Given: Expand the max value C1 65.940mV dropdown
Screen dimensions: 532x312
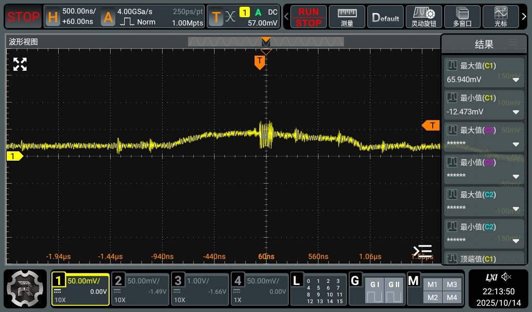Looking at the screenshot, I should [515, 80].
